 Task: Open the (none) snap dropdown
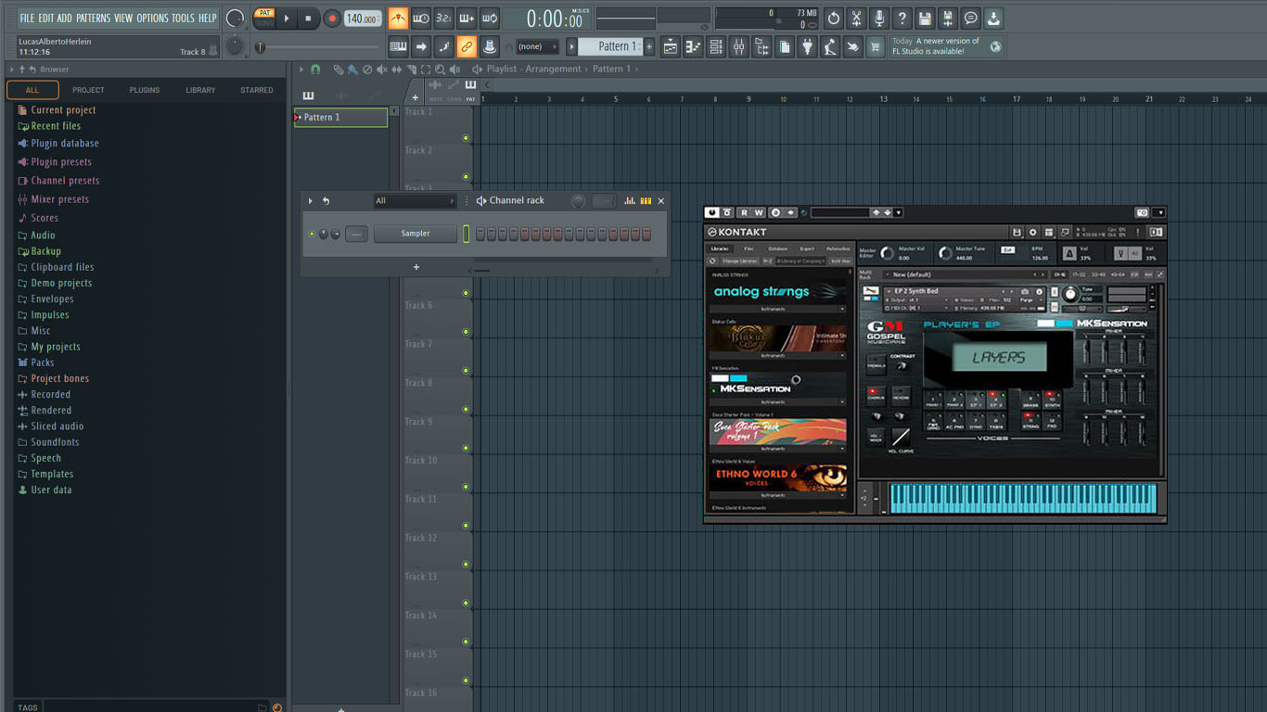pyautogui.click(x=537, y=46)
